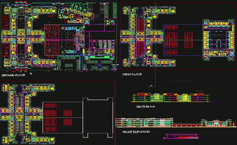Select the FRONT ELEVATION title text
237x145 pixels.
click(136, 132)
